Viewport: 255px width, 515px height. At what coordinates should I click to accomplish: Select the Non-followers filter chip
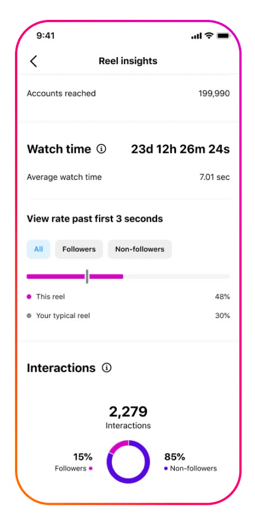point(140,249)
